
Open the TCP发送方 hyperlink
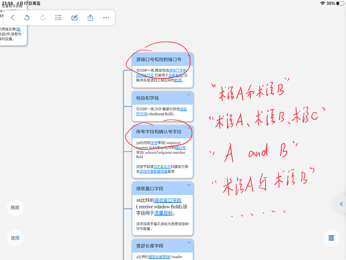click(162, 166)
